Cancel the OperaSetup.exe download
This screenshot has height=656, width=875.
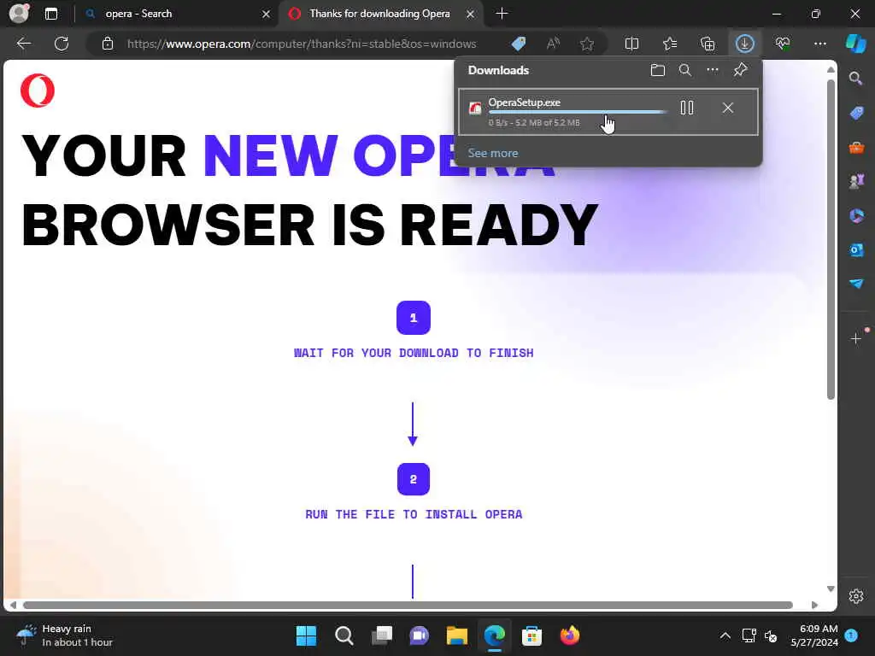(x=728, y=108)
